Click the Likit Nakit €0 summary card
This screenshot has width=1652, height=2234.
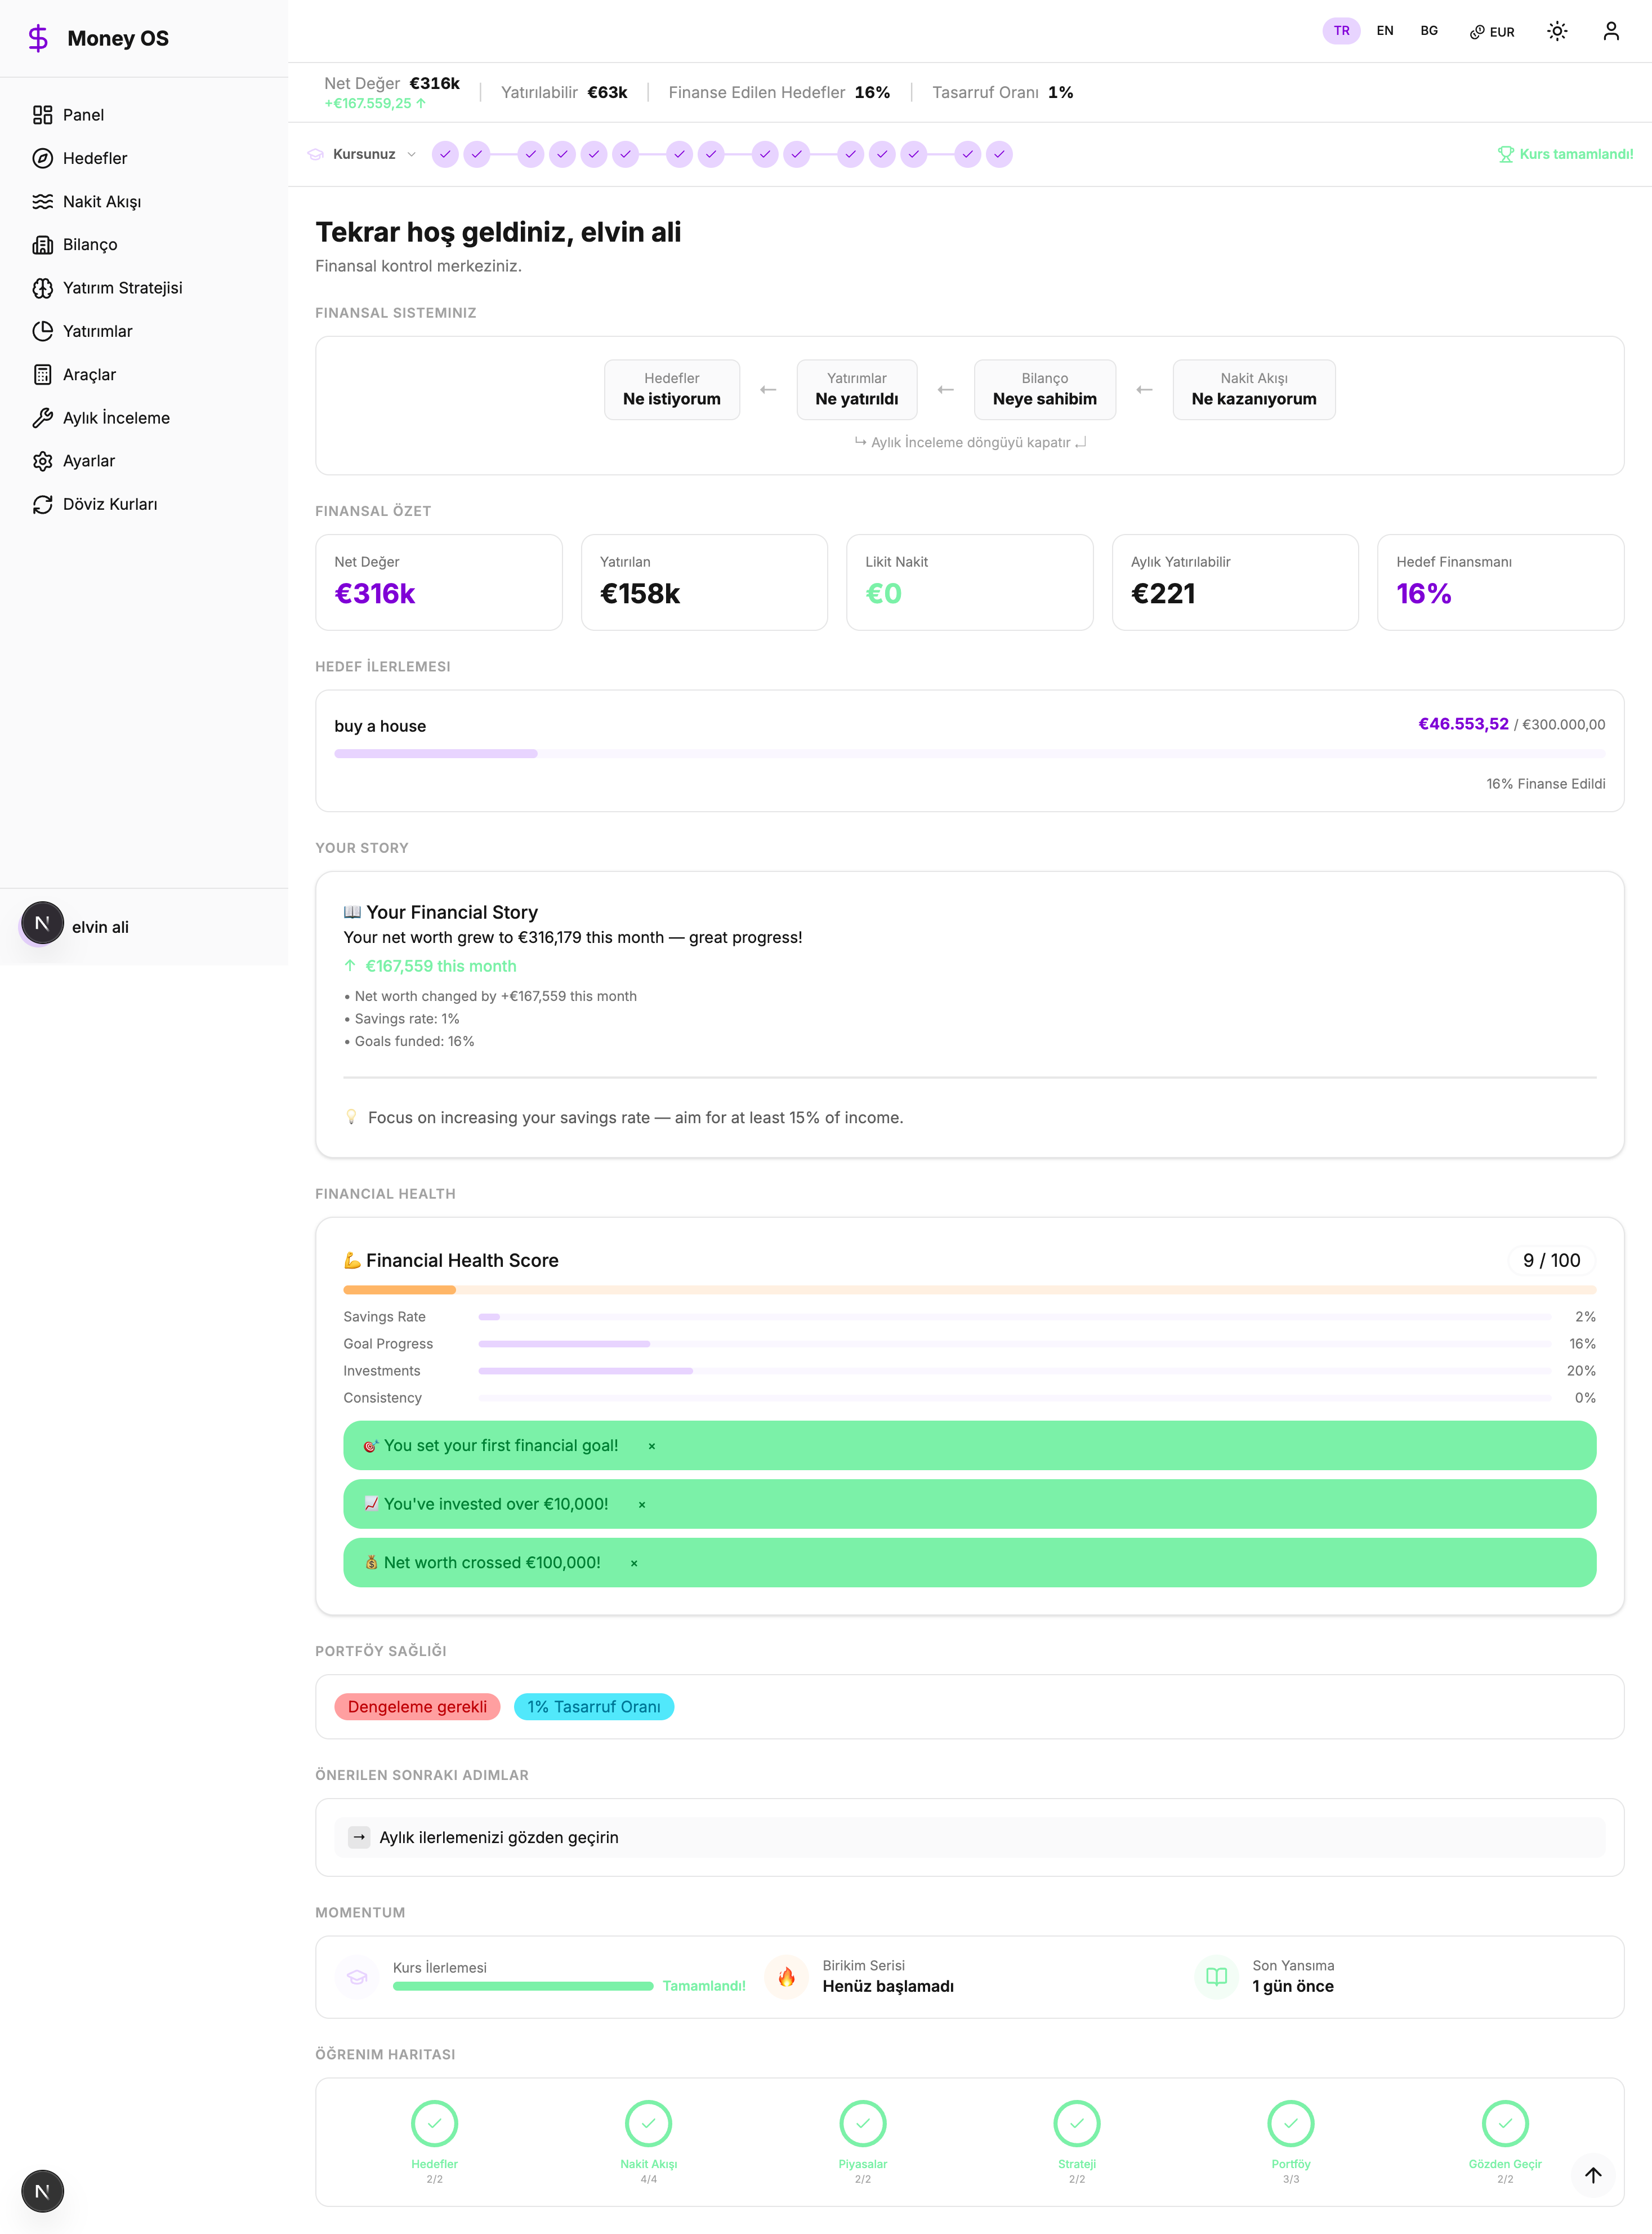[970, 582]
